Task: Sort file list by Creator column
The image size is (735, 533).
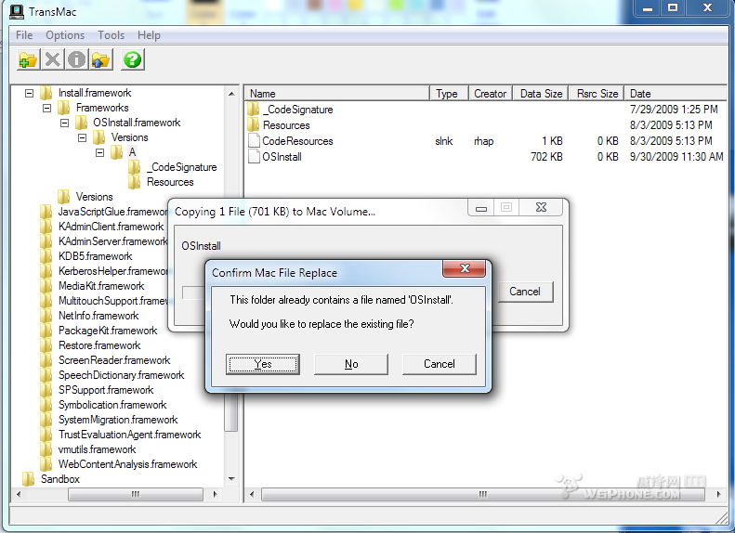Action: [x=491, y=94]
